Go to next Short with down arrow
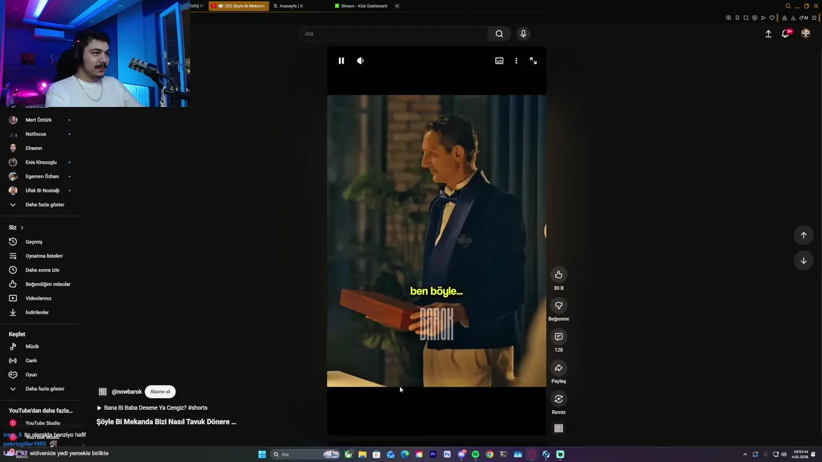Viewport: 822px width, 462px height. pos(803,261)
